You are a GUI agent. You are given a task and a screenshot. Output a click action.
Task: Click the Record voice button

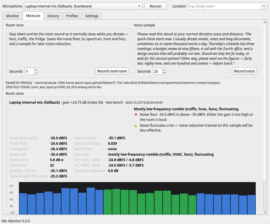pos(244,71)
